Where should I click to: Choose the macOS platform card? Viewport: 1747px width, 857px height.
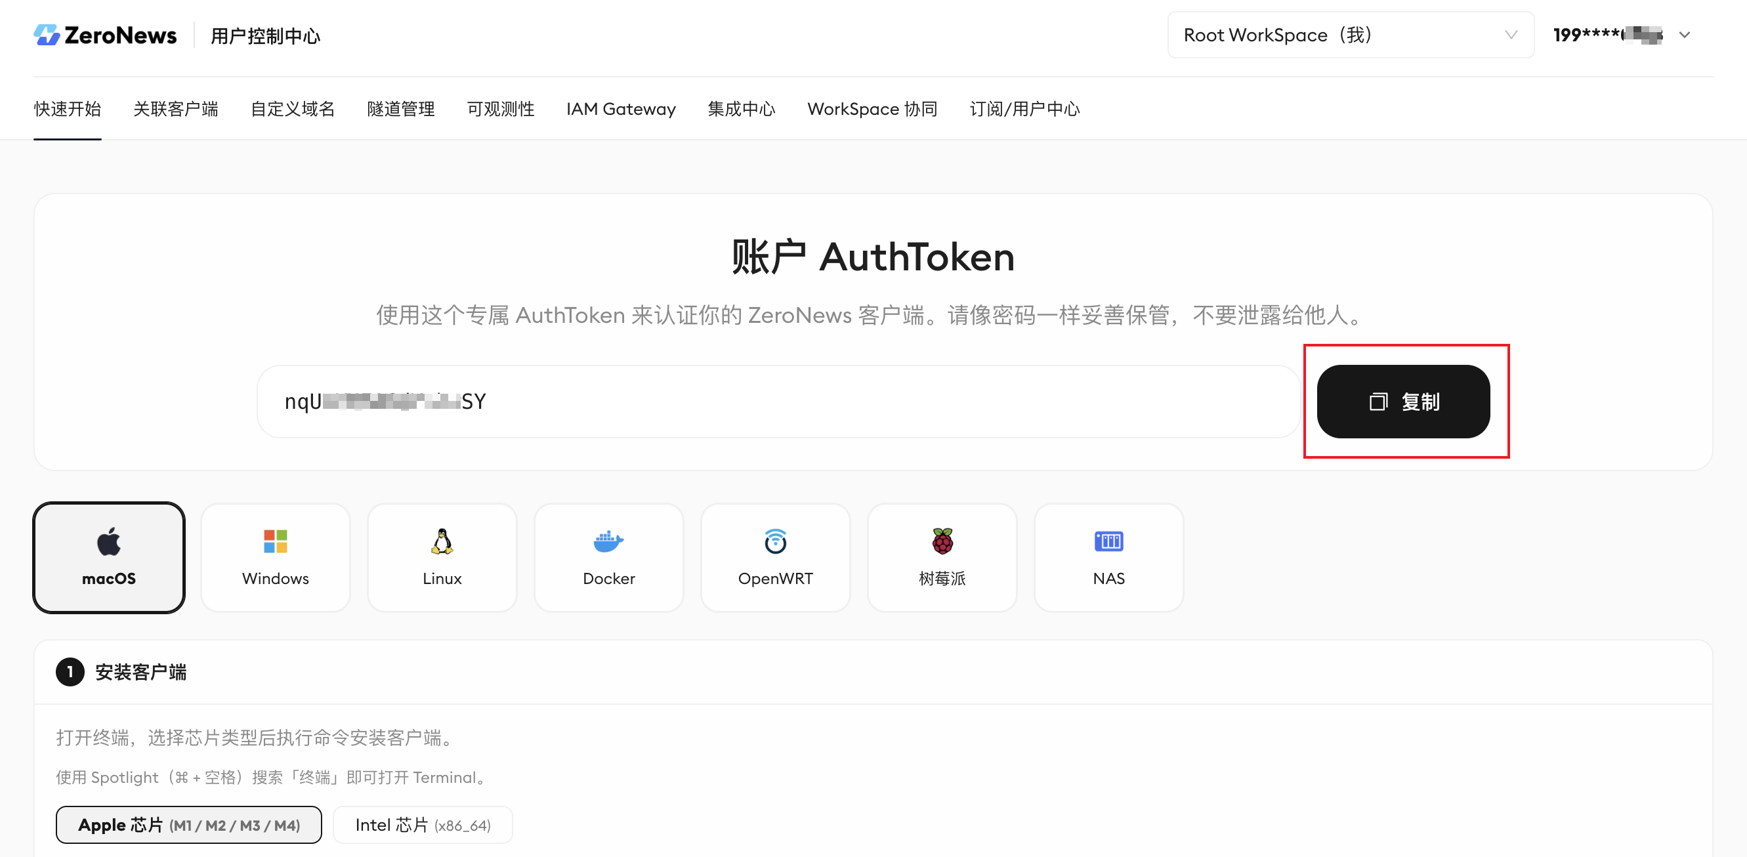(x=108, y=557)
